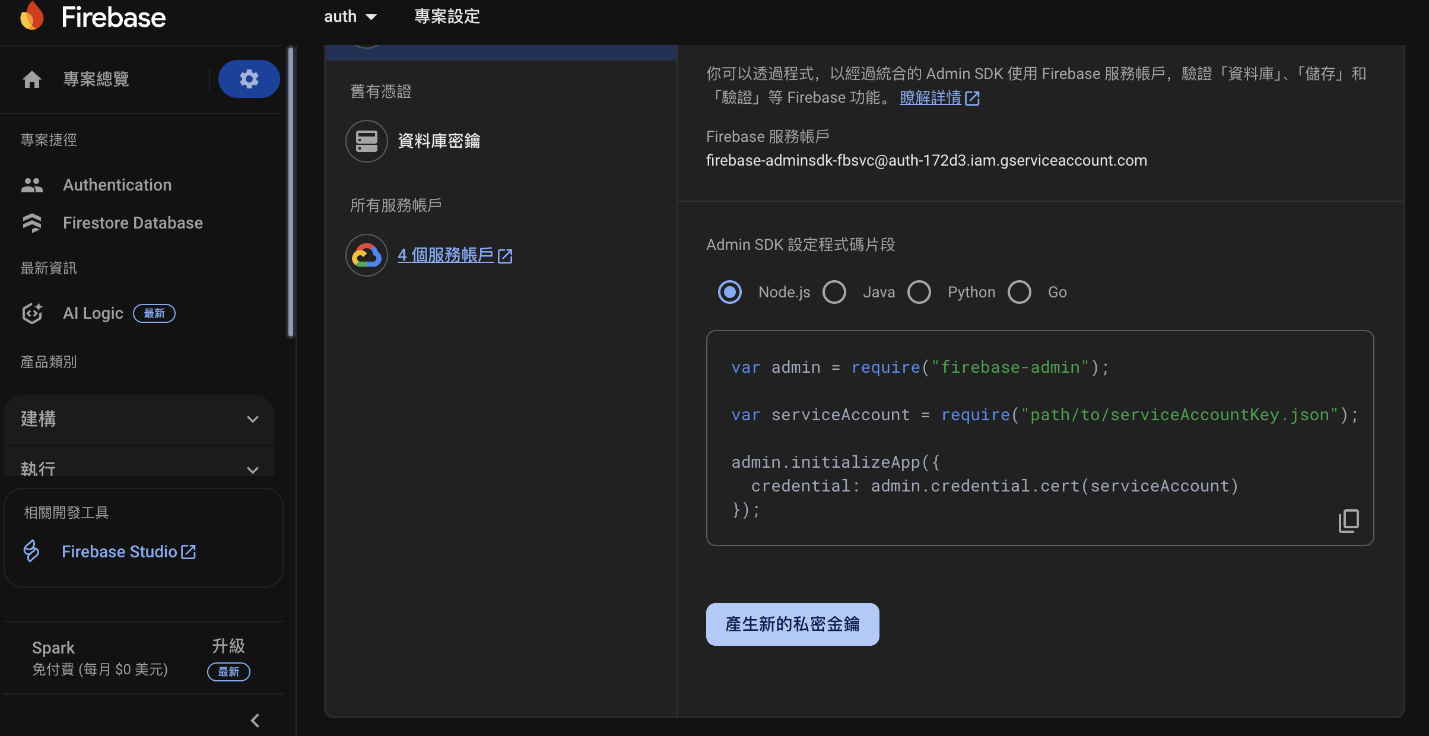Open the auth project dropdown

click(x=350, y=17)
